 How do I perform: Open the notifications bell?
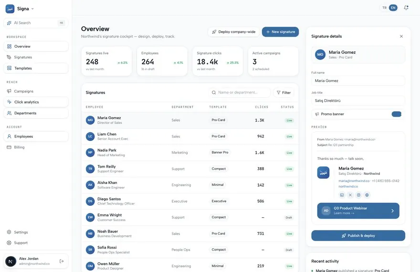coord(406,8)
